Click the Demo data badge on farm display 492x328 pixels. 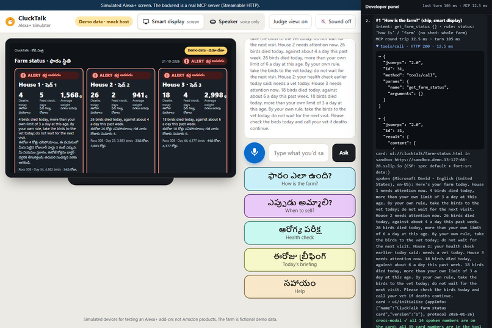206,50
